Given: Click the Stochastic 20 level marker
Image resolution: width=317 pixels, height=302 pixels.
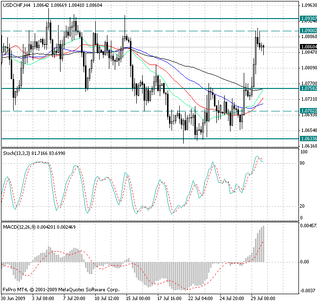Looking at the screenshot, I should [x=302, y=206].
